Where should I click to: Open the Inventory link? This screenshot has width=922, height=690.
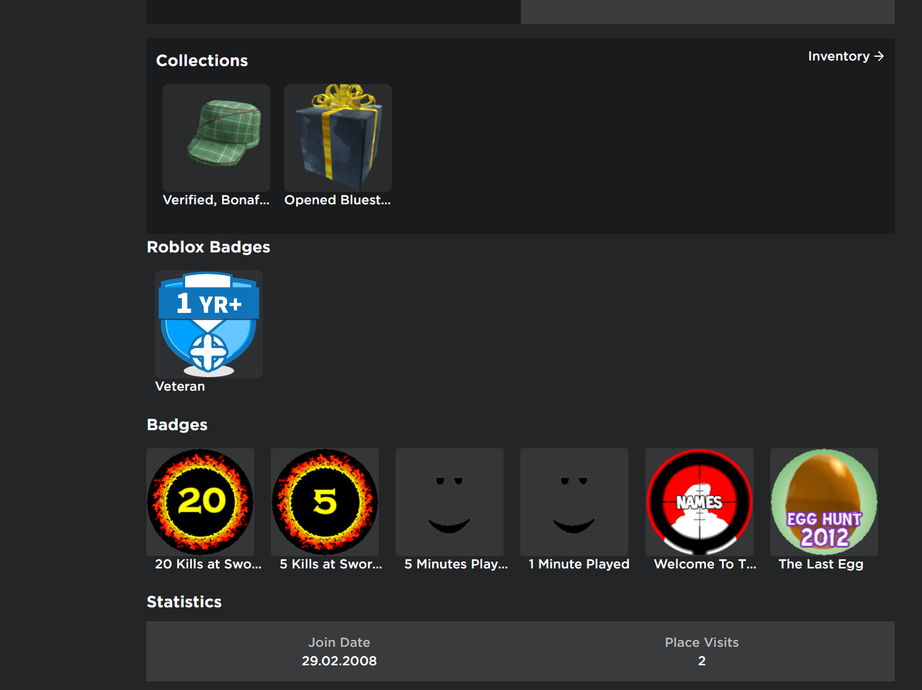click(x=846, y=56)
